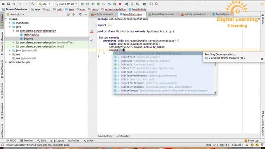Click the Scroll from Source target icon
Viewport: 265px width, 149px height.
(68, 14)
